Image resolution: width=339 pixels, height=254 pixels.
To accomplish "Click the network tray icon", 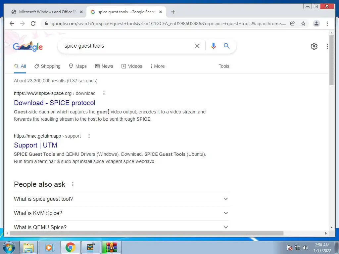I will point(298,248).
